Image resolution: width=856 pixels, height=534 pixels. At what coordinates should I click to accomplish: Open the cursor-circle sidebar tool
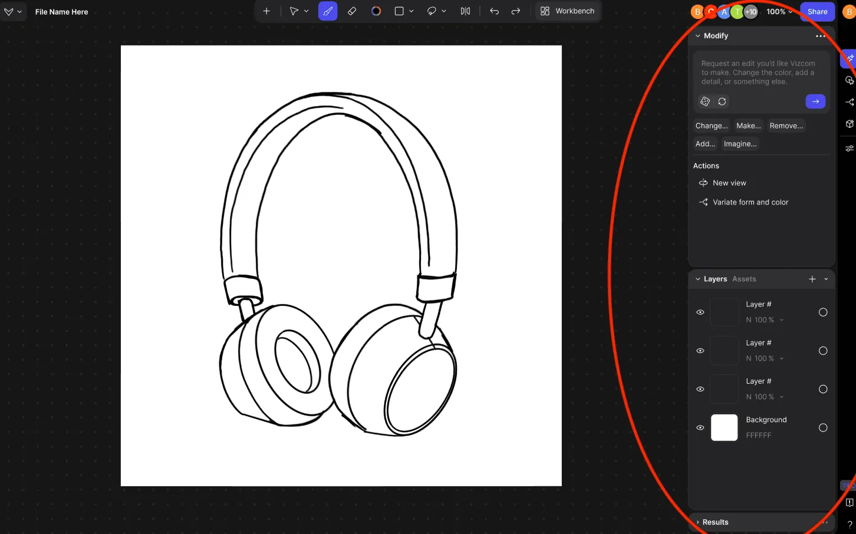(849, 80)
